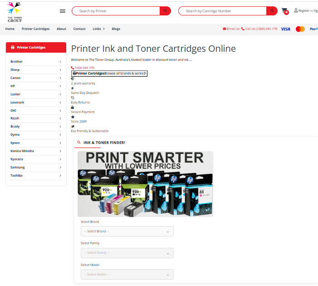The height and width of the screenshot is (286, 318).
Task: Click the Search by Printer magnifier button
Action: point(165,11)
